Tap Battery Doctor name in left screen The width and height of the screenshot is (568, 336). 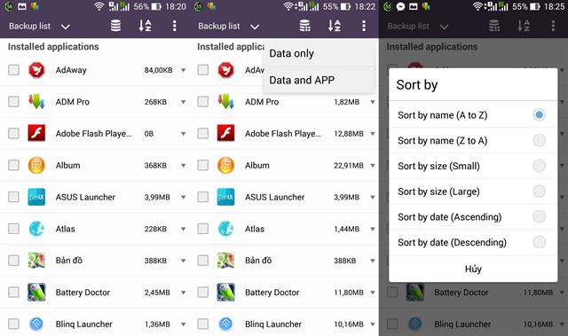[x=83, y=293]
